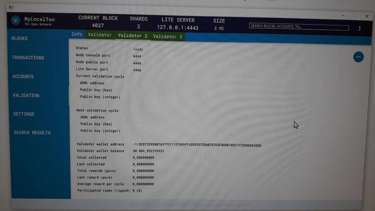Click the Last collected value
Viewport: 375px width, 211px height.
pyautogui.click(x=143, y=164)
